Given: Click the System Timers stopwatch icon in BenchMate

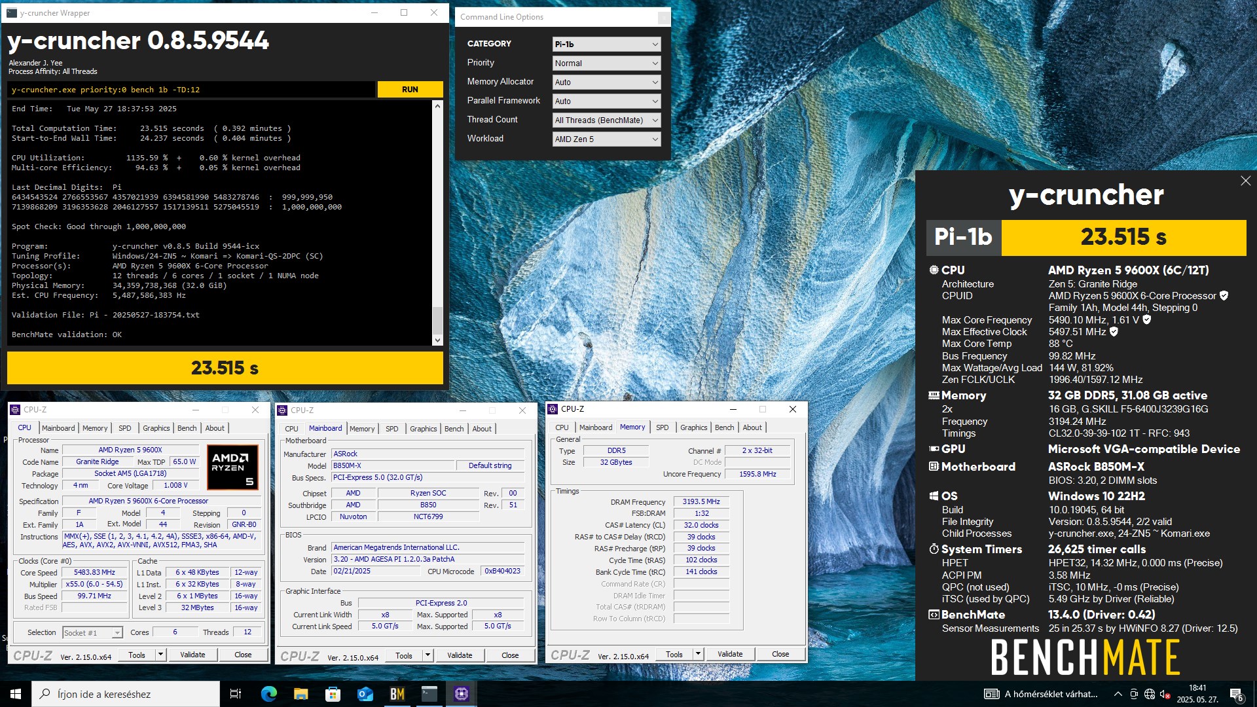Looking at the screenshot, I should [934, 549].
